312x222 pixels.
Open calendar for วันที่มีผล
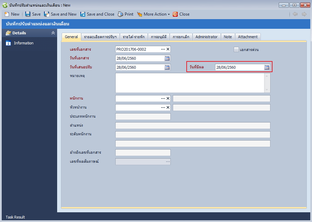point(267,67)
